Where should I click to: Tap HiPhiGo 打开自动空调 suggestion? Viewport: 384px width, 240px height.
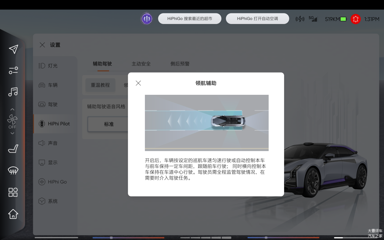(x=257, y=19)
